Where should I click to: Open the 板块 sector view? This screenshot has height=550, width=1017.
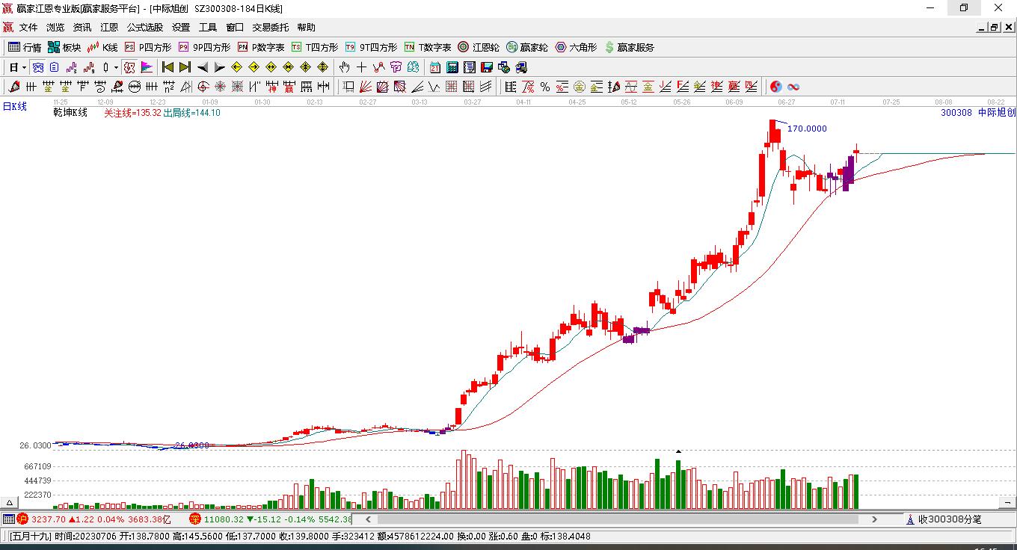pos(64,47)
